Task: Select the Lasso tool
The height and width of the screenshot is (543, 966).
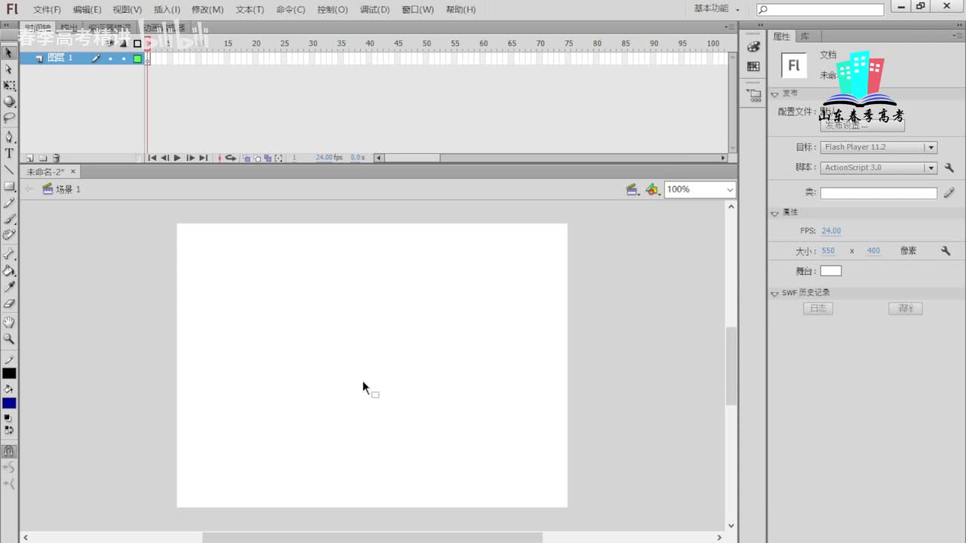Action: coord(9,118)
